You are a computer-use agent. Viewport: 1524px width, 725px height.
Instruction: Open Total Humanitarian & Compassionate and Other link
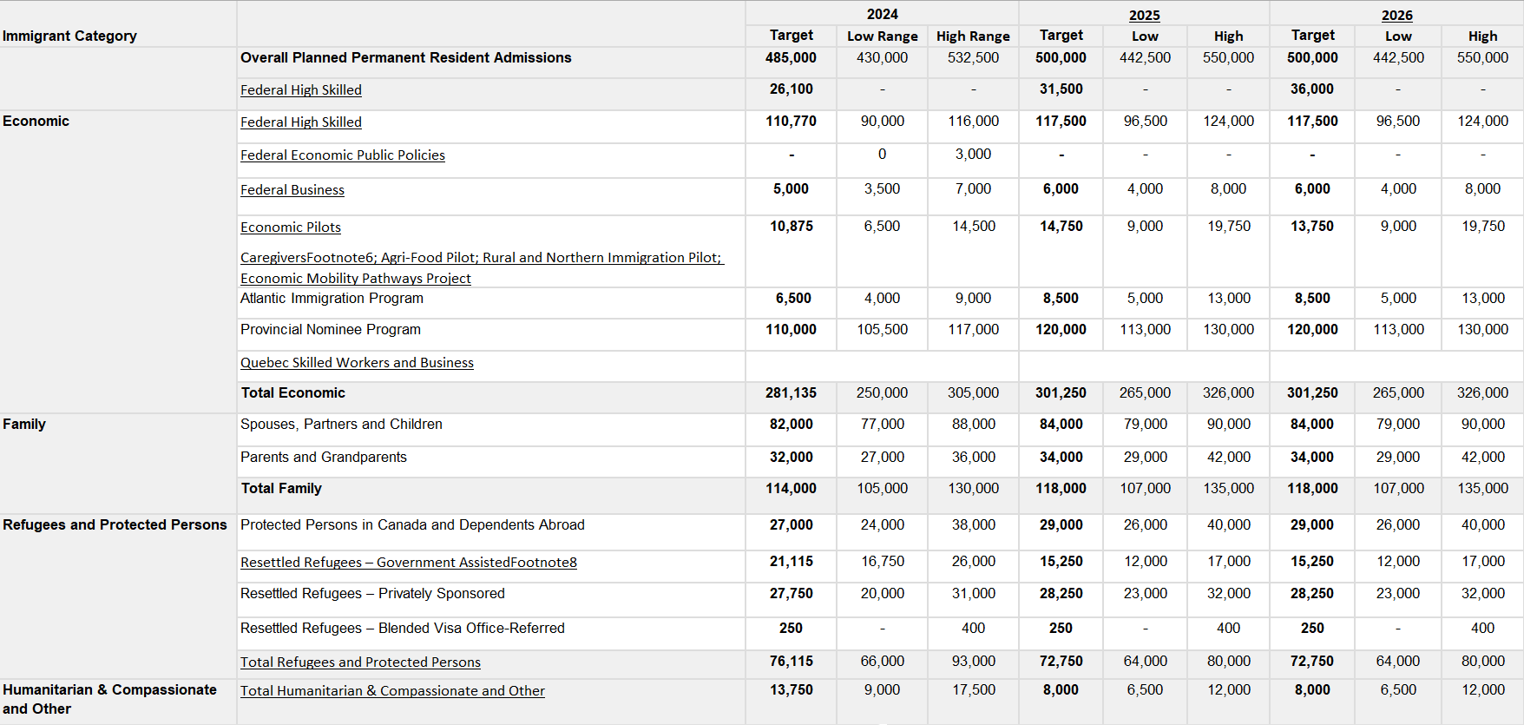pos(392,691)
